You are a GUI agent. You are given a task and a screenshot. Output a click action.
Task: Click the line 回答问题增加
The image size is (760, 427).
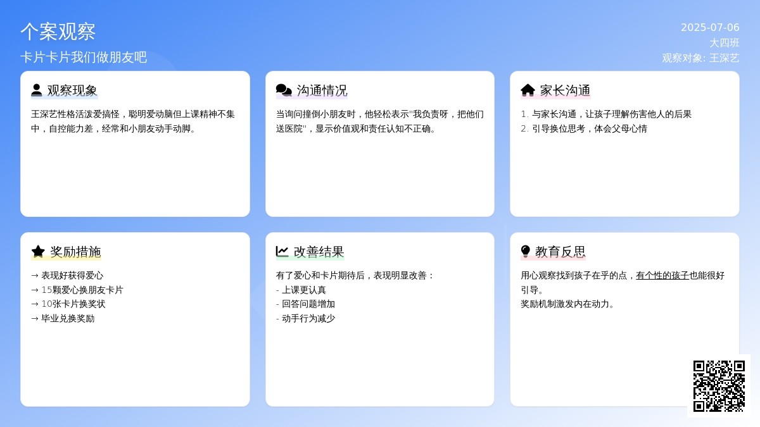click(306, 304)
